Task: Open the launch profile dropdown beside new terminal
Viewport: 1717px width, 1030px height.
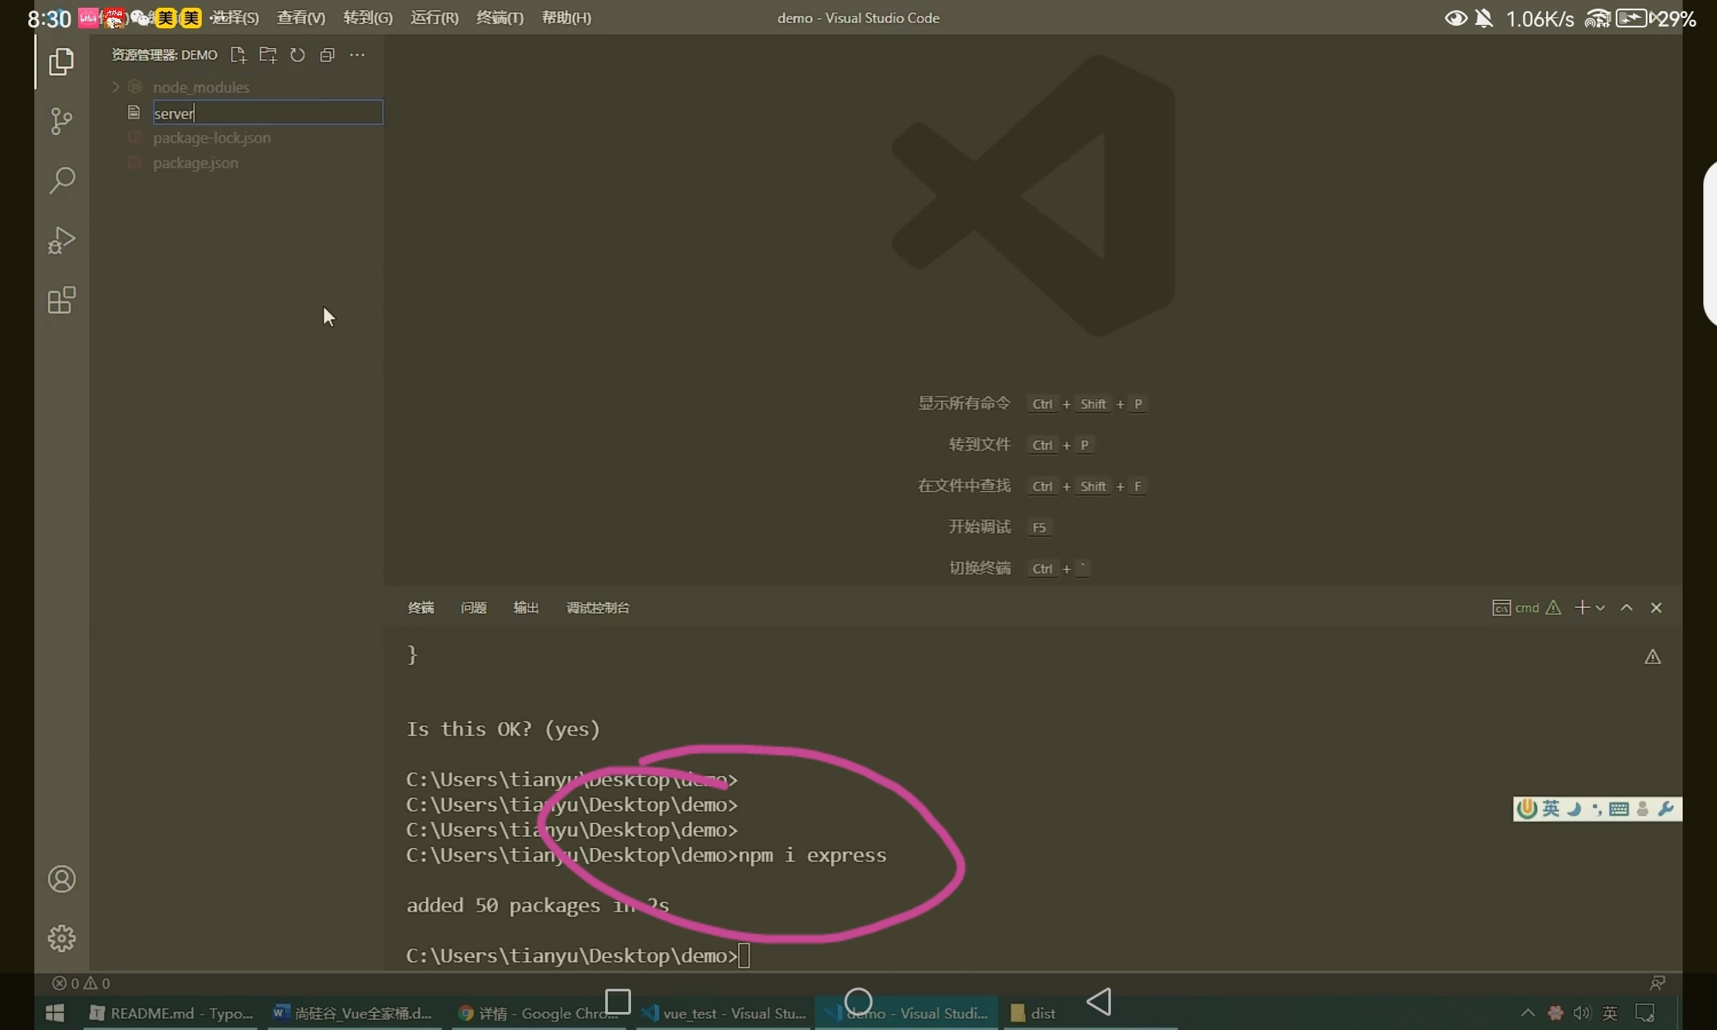Action: [1600, 608]
